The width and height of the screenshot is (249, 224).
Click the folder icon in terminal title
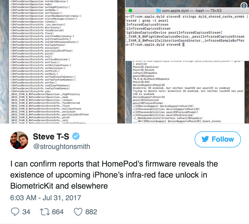159,11
